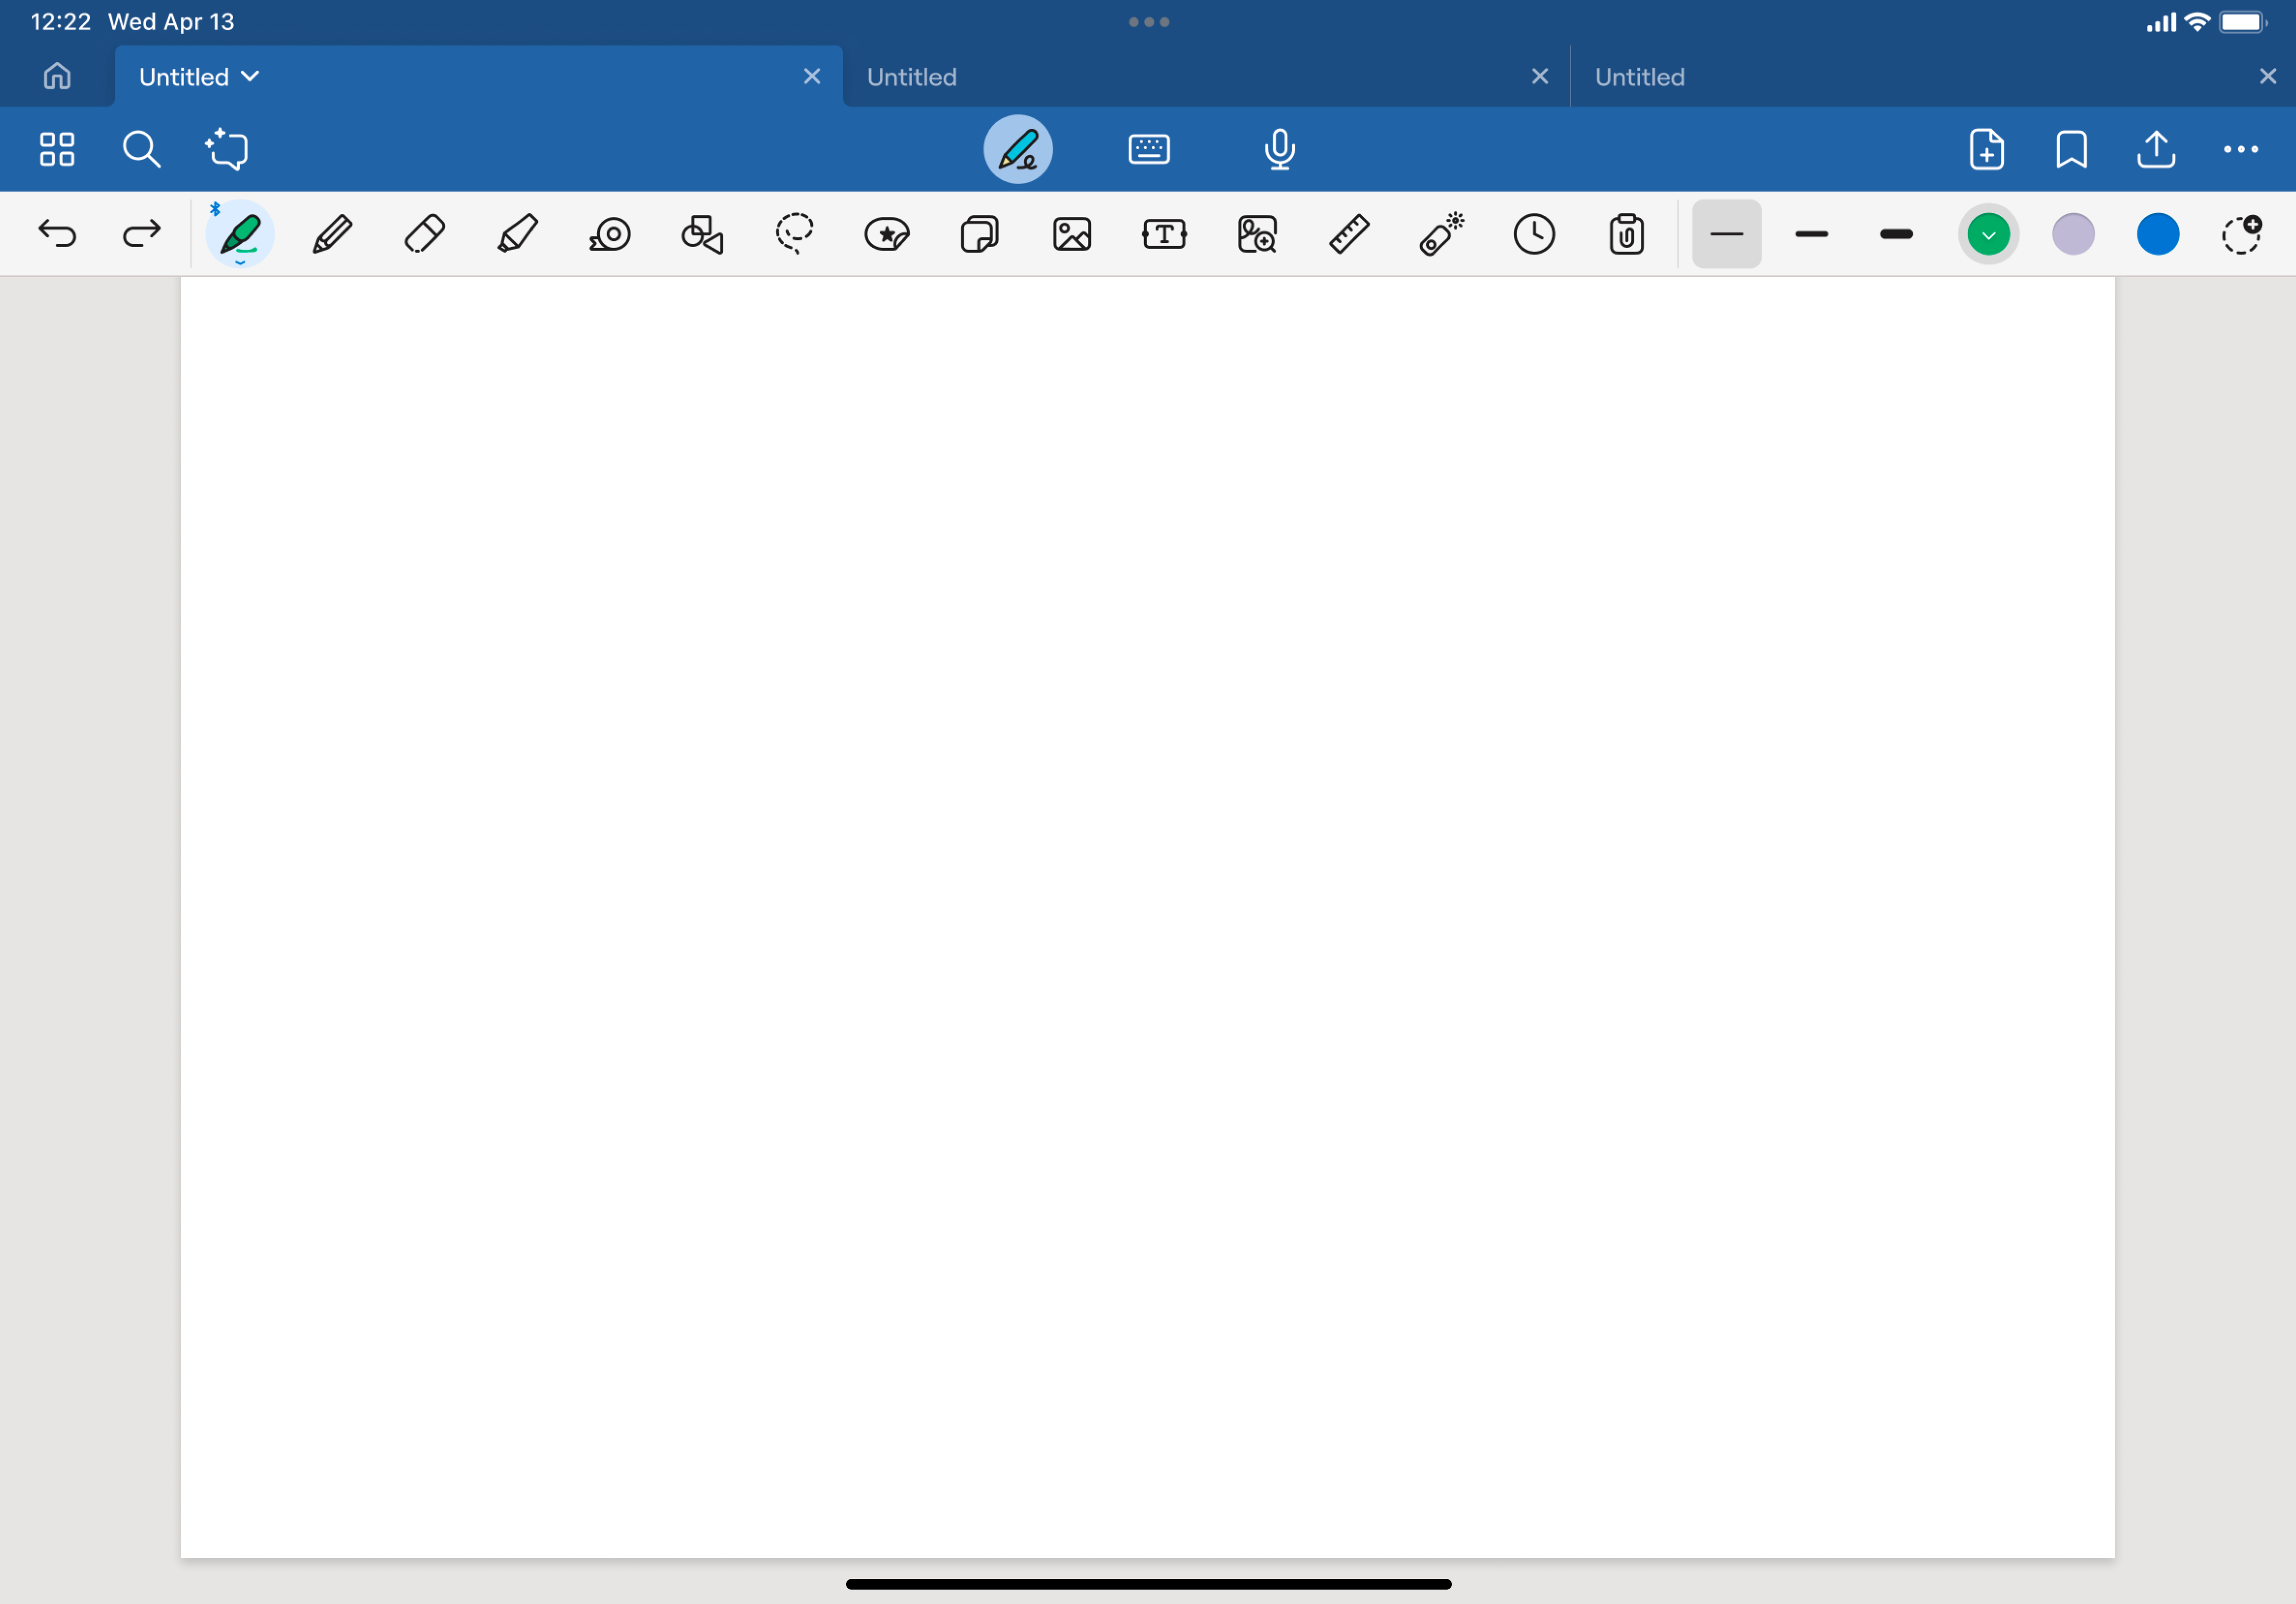Select the zoom window tool

pyautogui.click(x=1257, y=234)
